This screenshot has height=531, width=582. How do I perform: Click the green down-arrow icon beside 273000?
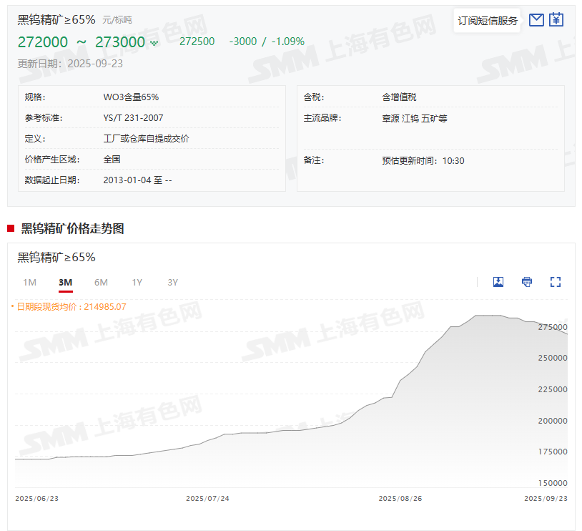point(154,43)
